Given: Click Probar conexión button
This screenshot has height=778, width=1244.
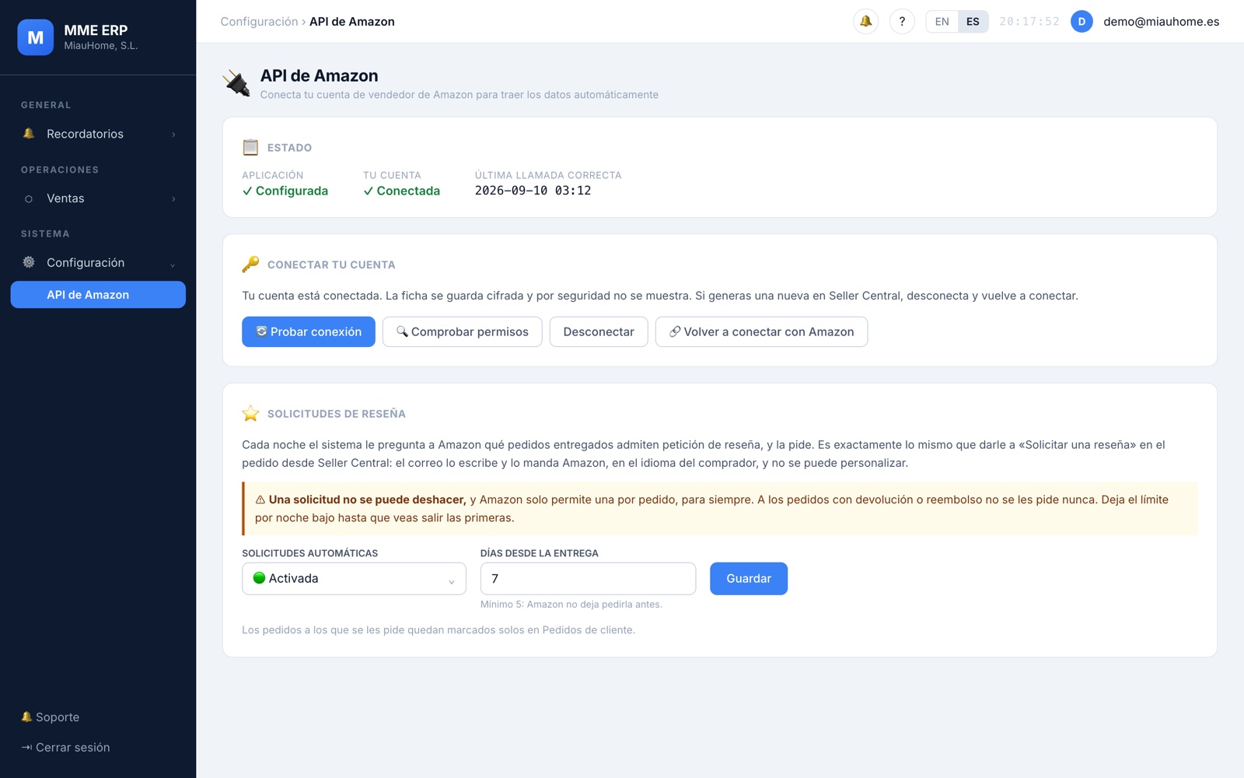Looking at the screenshot, I should [x=309, y=331].
